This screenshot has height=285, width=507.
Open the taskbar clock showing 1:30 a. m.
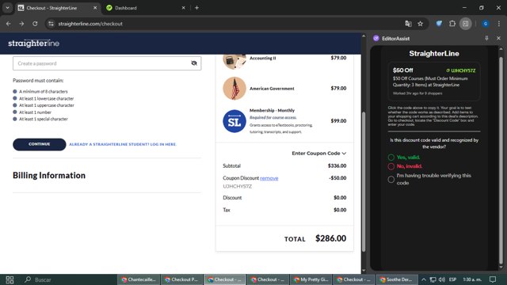472,279
